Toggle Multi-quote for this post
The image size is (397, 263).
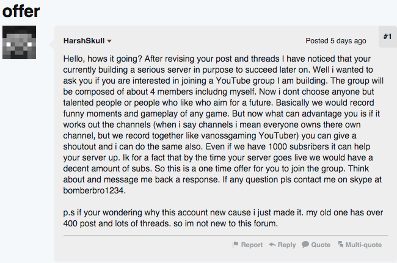click(x=363, y=245)
